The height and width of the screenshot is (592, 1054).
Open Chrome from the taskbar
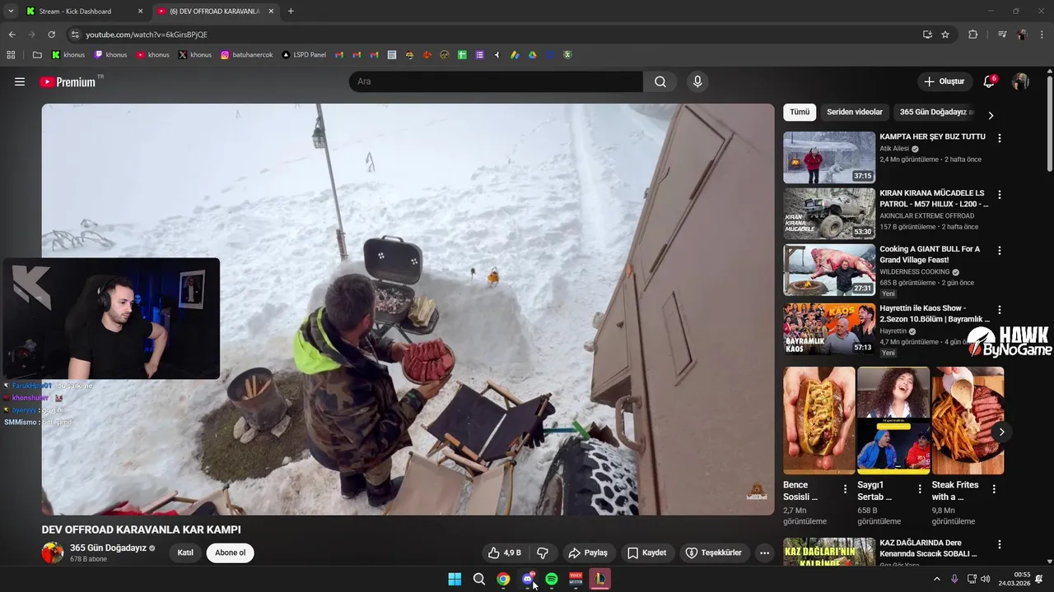(503, 579)
